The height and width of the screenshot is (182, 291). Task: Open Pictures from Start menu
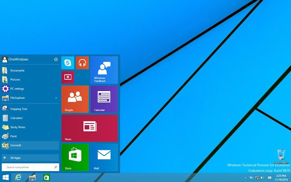click(x=30, y=80)
